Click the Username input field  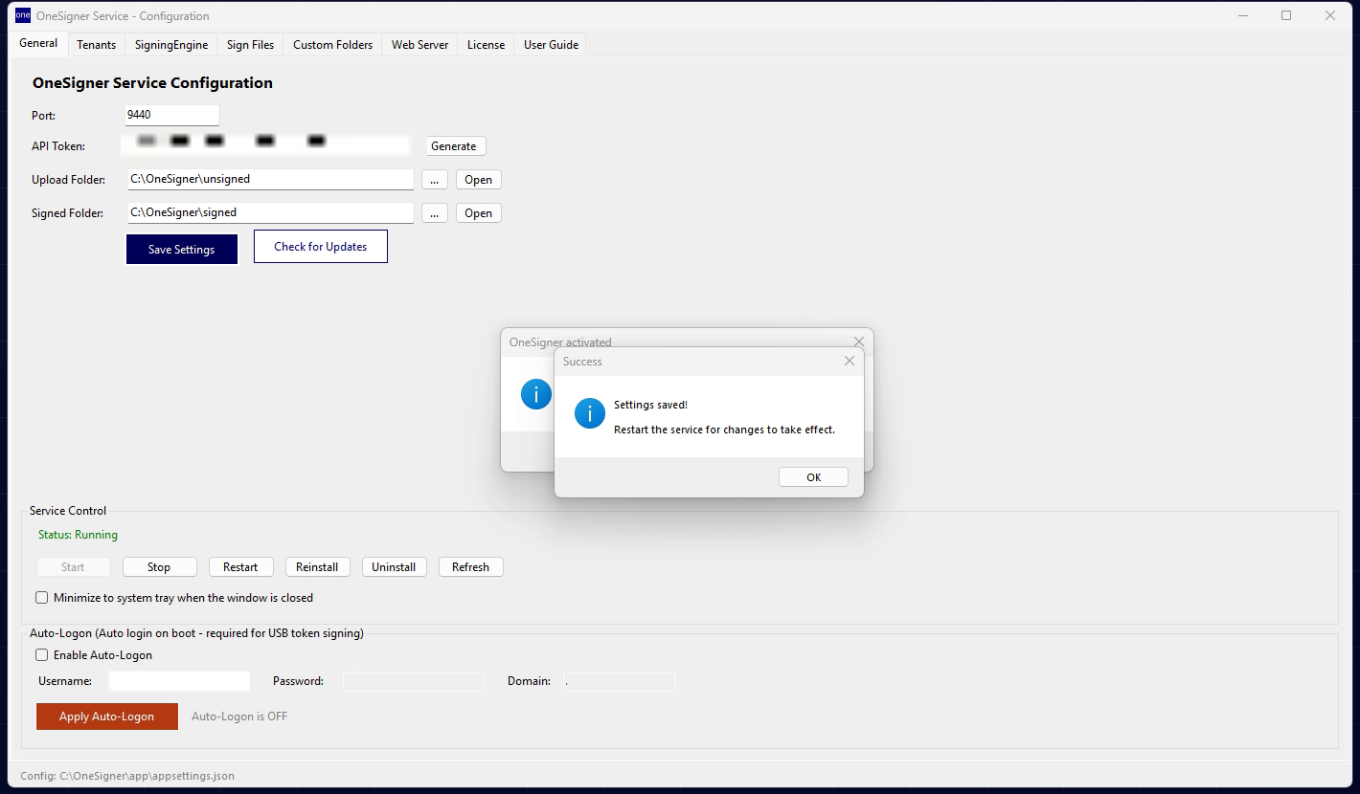click(x=179, y=681)
